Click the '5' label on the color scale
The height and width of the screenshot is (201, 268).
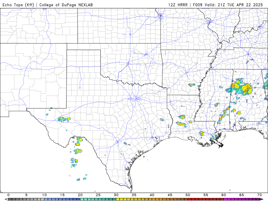pyautogui.click(x=26, y=195)
